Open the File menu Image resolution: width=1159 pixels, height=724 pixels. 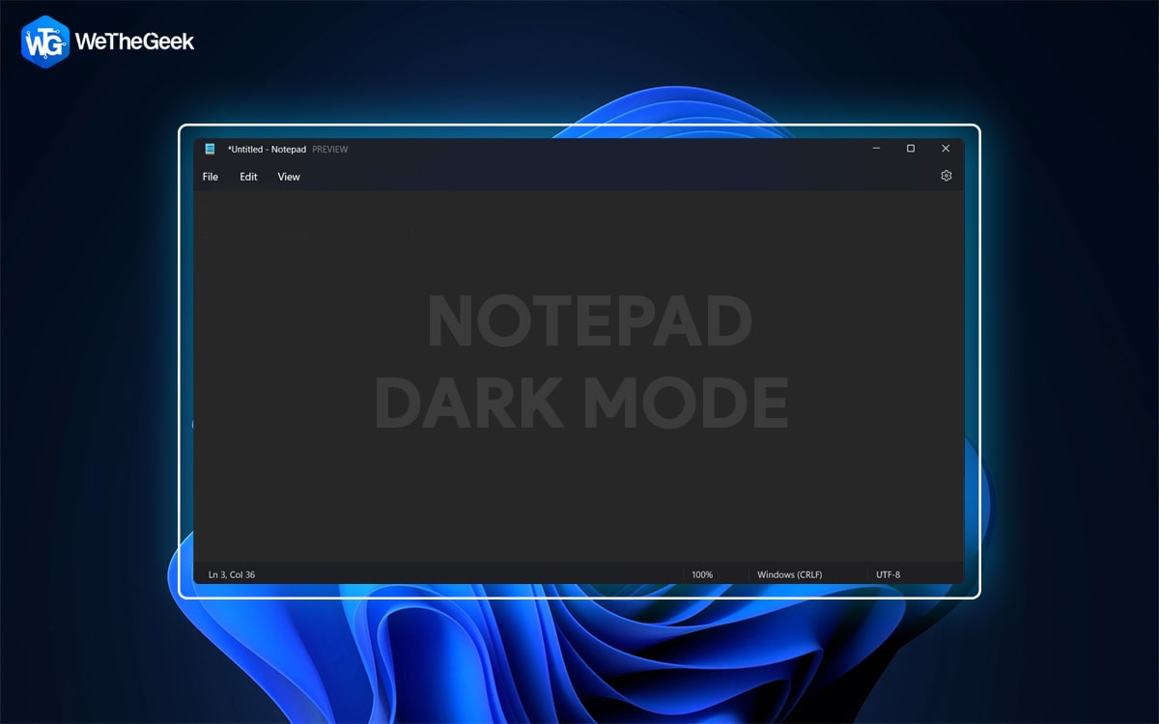(x=210, y=177)
